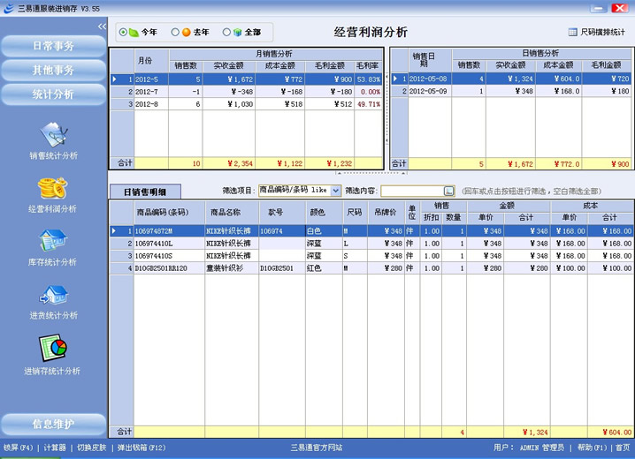635x459 pixels.
Task: Select product row 106974410L
Action: pos(371,244)
